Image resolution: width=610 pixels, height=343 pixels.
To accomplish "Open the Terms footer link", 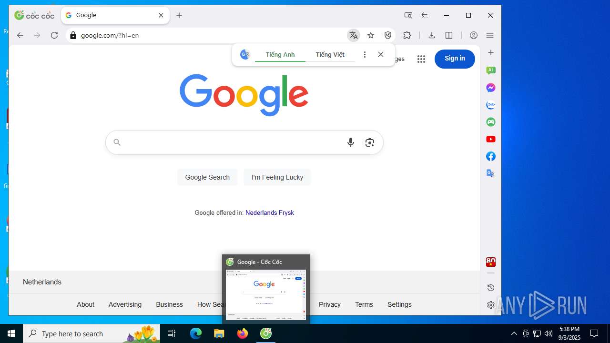I will 364,304.
